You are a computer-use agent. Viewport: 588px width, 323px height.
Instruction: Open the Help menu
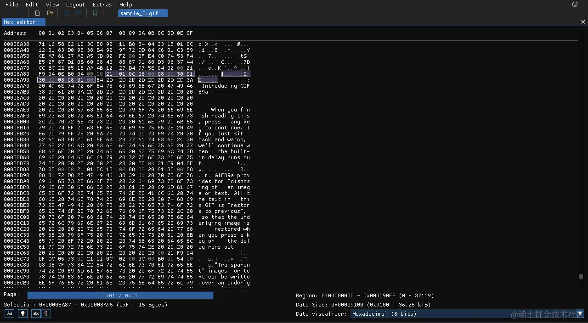point(126,5)
